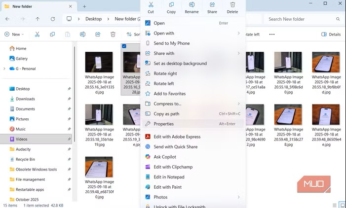Click the Rename icon in context menu
Viewport: 346px width, 208px height.
[x=192, y=5]
